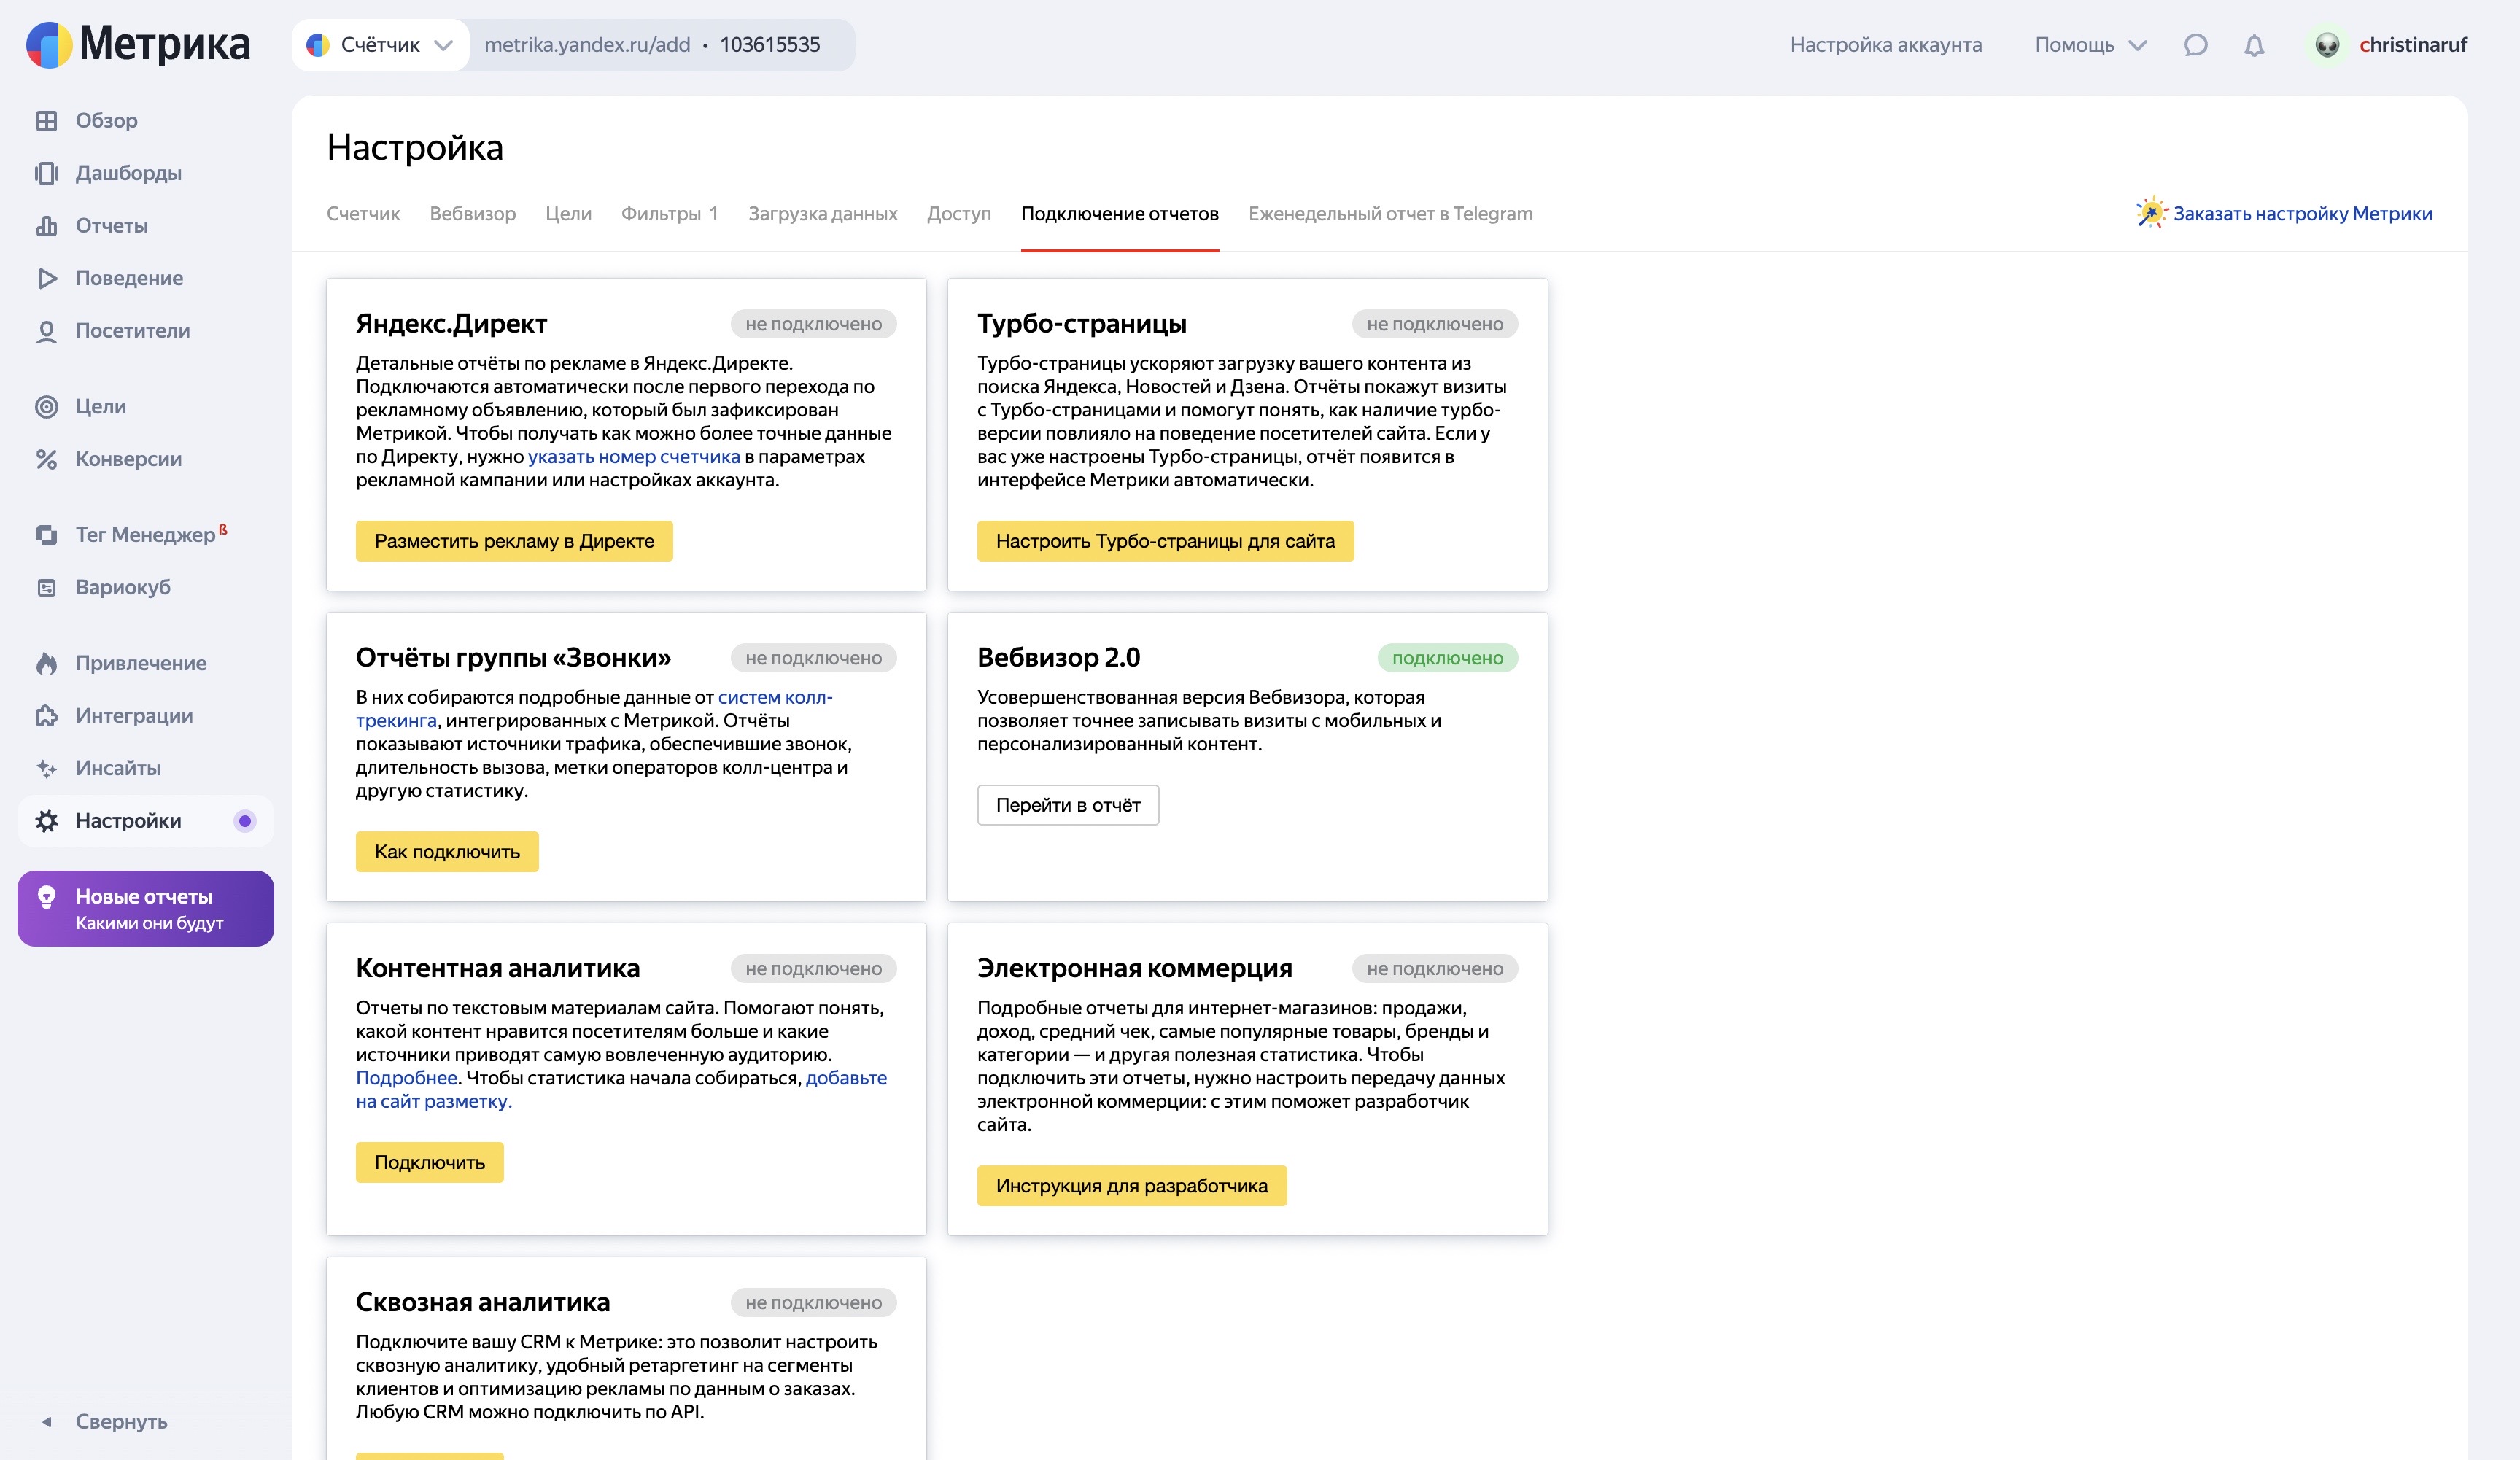The height and width of the screenshot is (1460, 2520).
Task: Expand the Помощь menu
Action: (2090, 45)
